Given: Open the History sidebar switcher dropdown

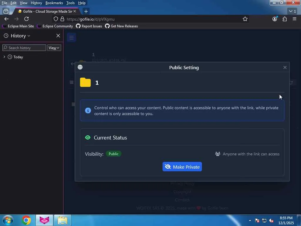Looking at the screenshot, I should (20, 36).
